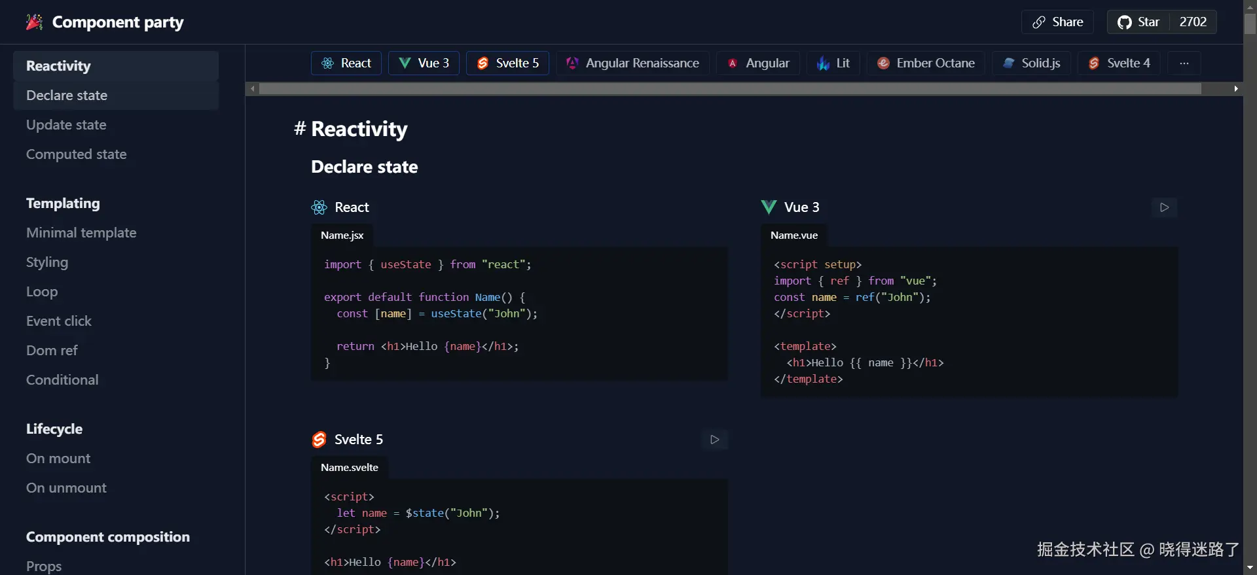Open Update state in sidebar

[66, 125]
